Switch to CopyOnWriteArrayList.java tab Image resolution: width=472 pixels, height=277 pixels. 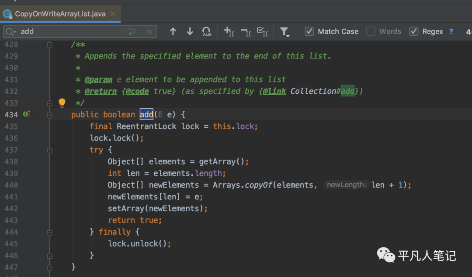[60, 14]
